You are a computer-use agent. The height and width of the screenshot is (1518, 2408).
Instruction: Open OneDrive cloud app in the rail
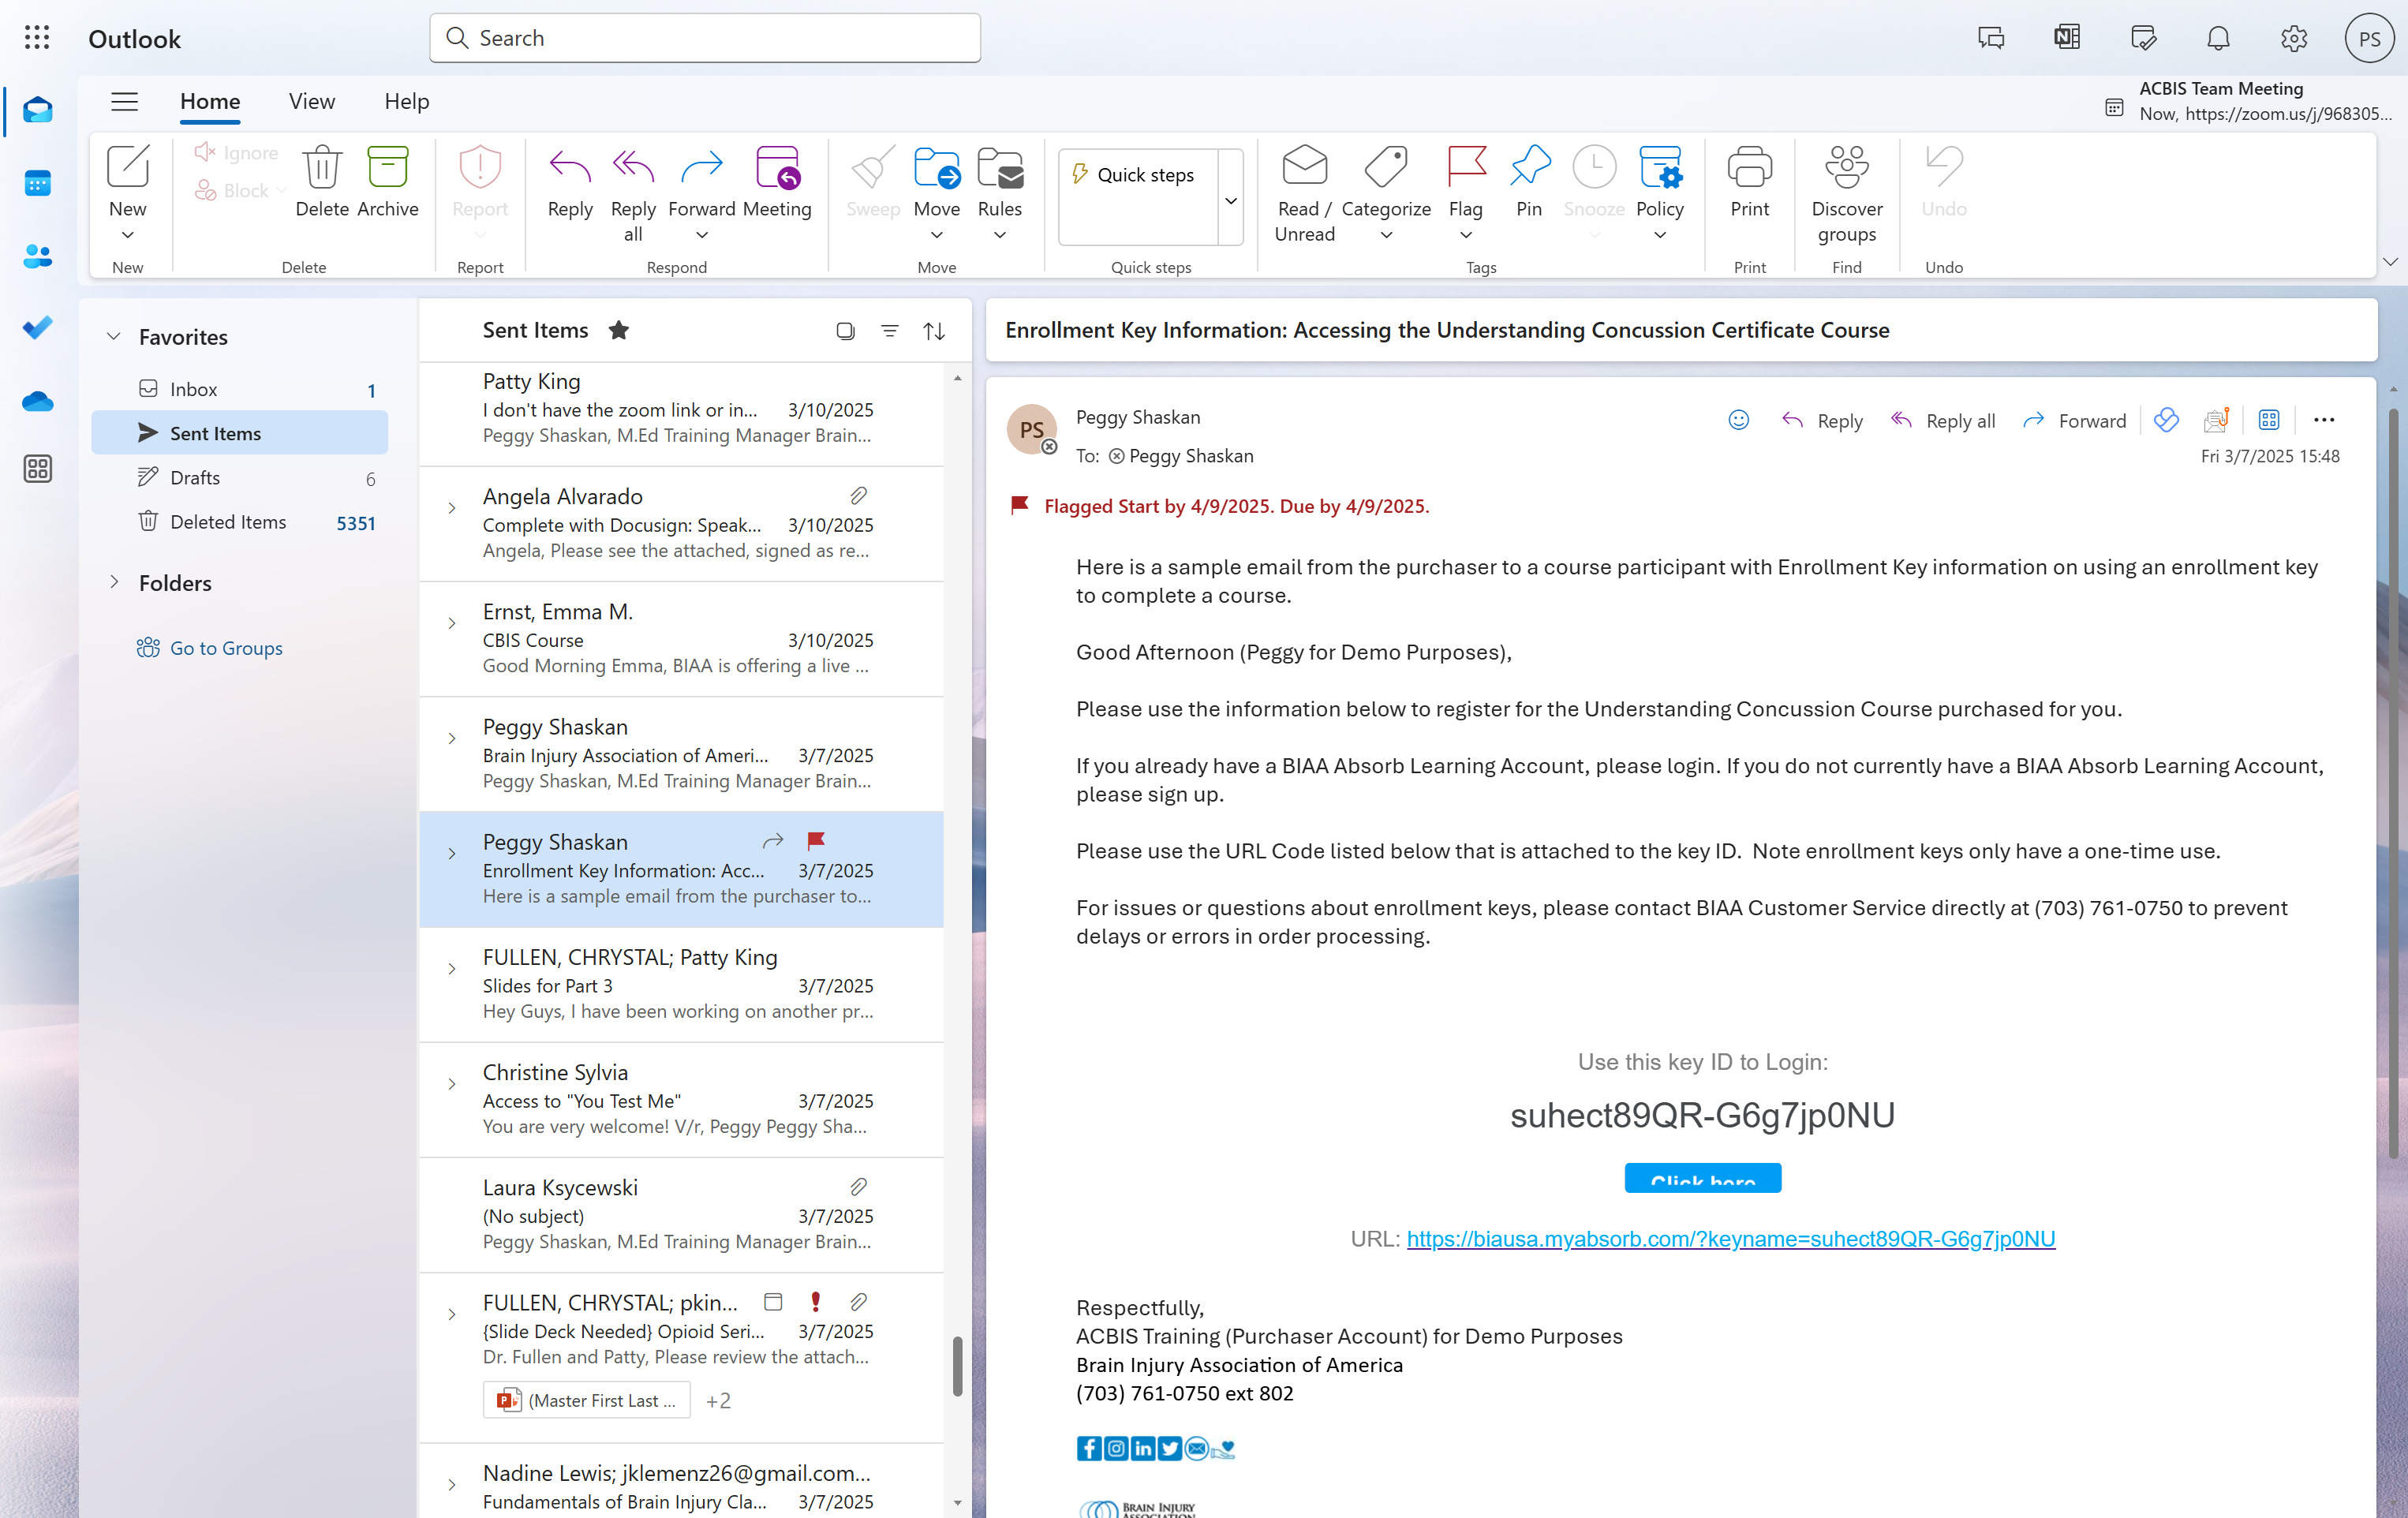tap(37, 401)
